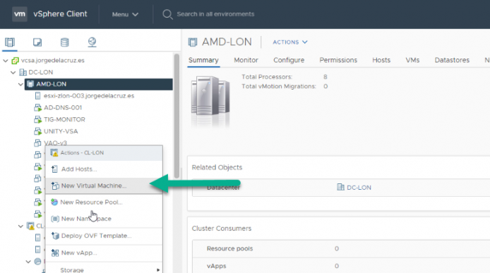490x273 pixels.
Task: Switch to the Configure tab
Action: pyautogui.click(x=289, y=60)
